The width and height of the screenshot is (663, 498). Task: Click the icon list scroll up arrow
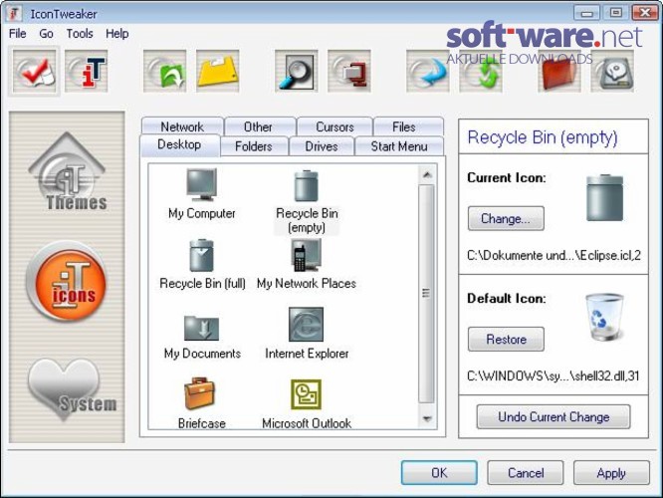click(x=427, y=174)
